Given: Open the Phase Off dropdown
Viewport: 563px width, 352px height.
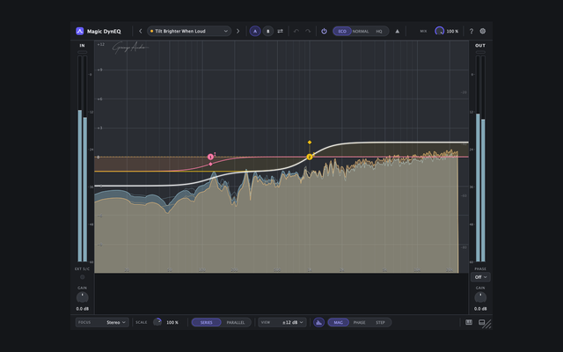Looking at the screenshot, I should 480,277.
